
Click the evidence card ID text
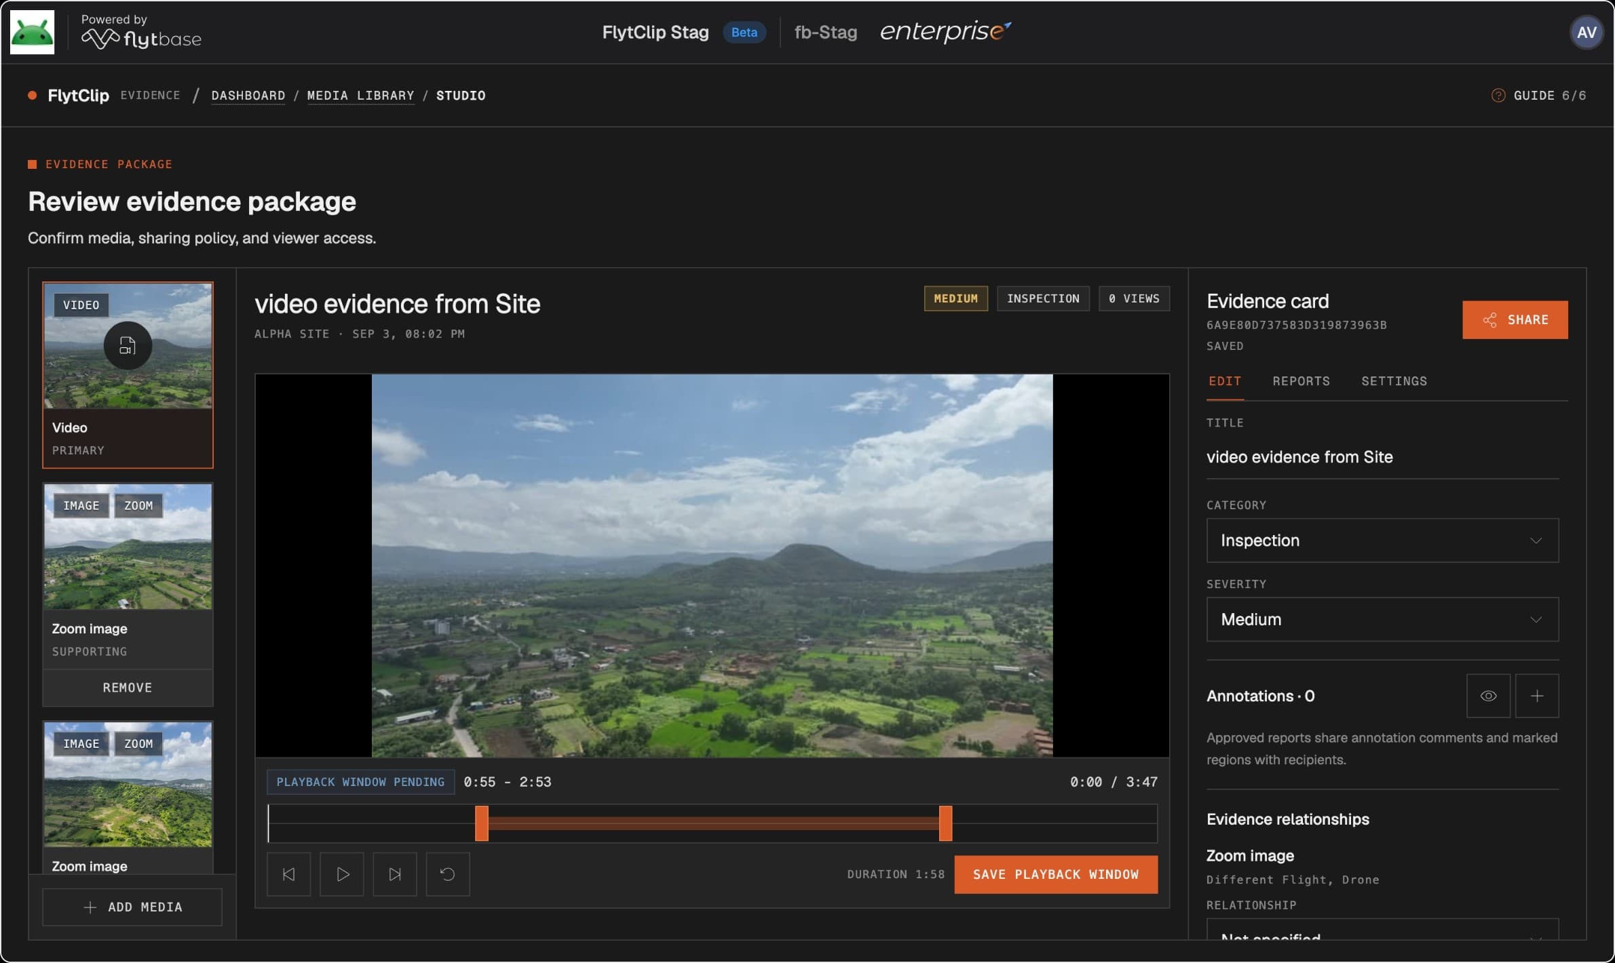[1296, 325]
